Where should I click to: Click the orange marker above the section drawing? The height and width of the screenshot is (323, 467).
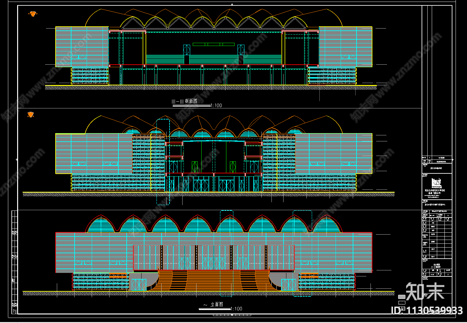point(33,14)
